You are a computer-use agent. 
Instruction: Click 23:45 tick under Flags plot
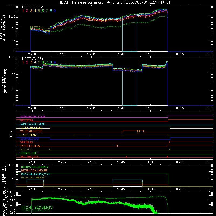[121, 162]
